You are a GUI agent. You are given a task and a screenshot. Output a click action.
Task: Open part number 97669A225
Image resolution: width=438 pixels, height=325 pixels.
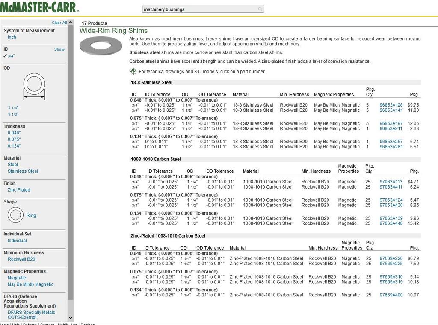391,264
